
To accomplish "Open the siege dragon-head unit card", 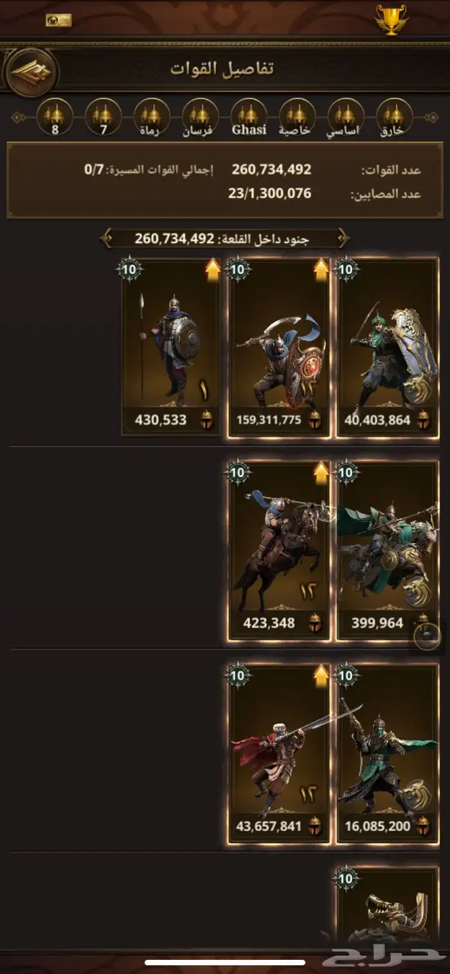I will tap(388, 906).
